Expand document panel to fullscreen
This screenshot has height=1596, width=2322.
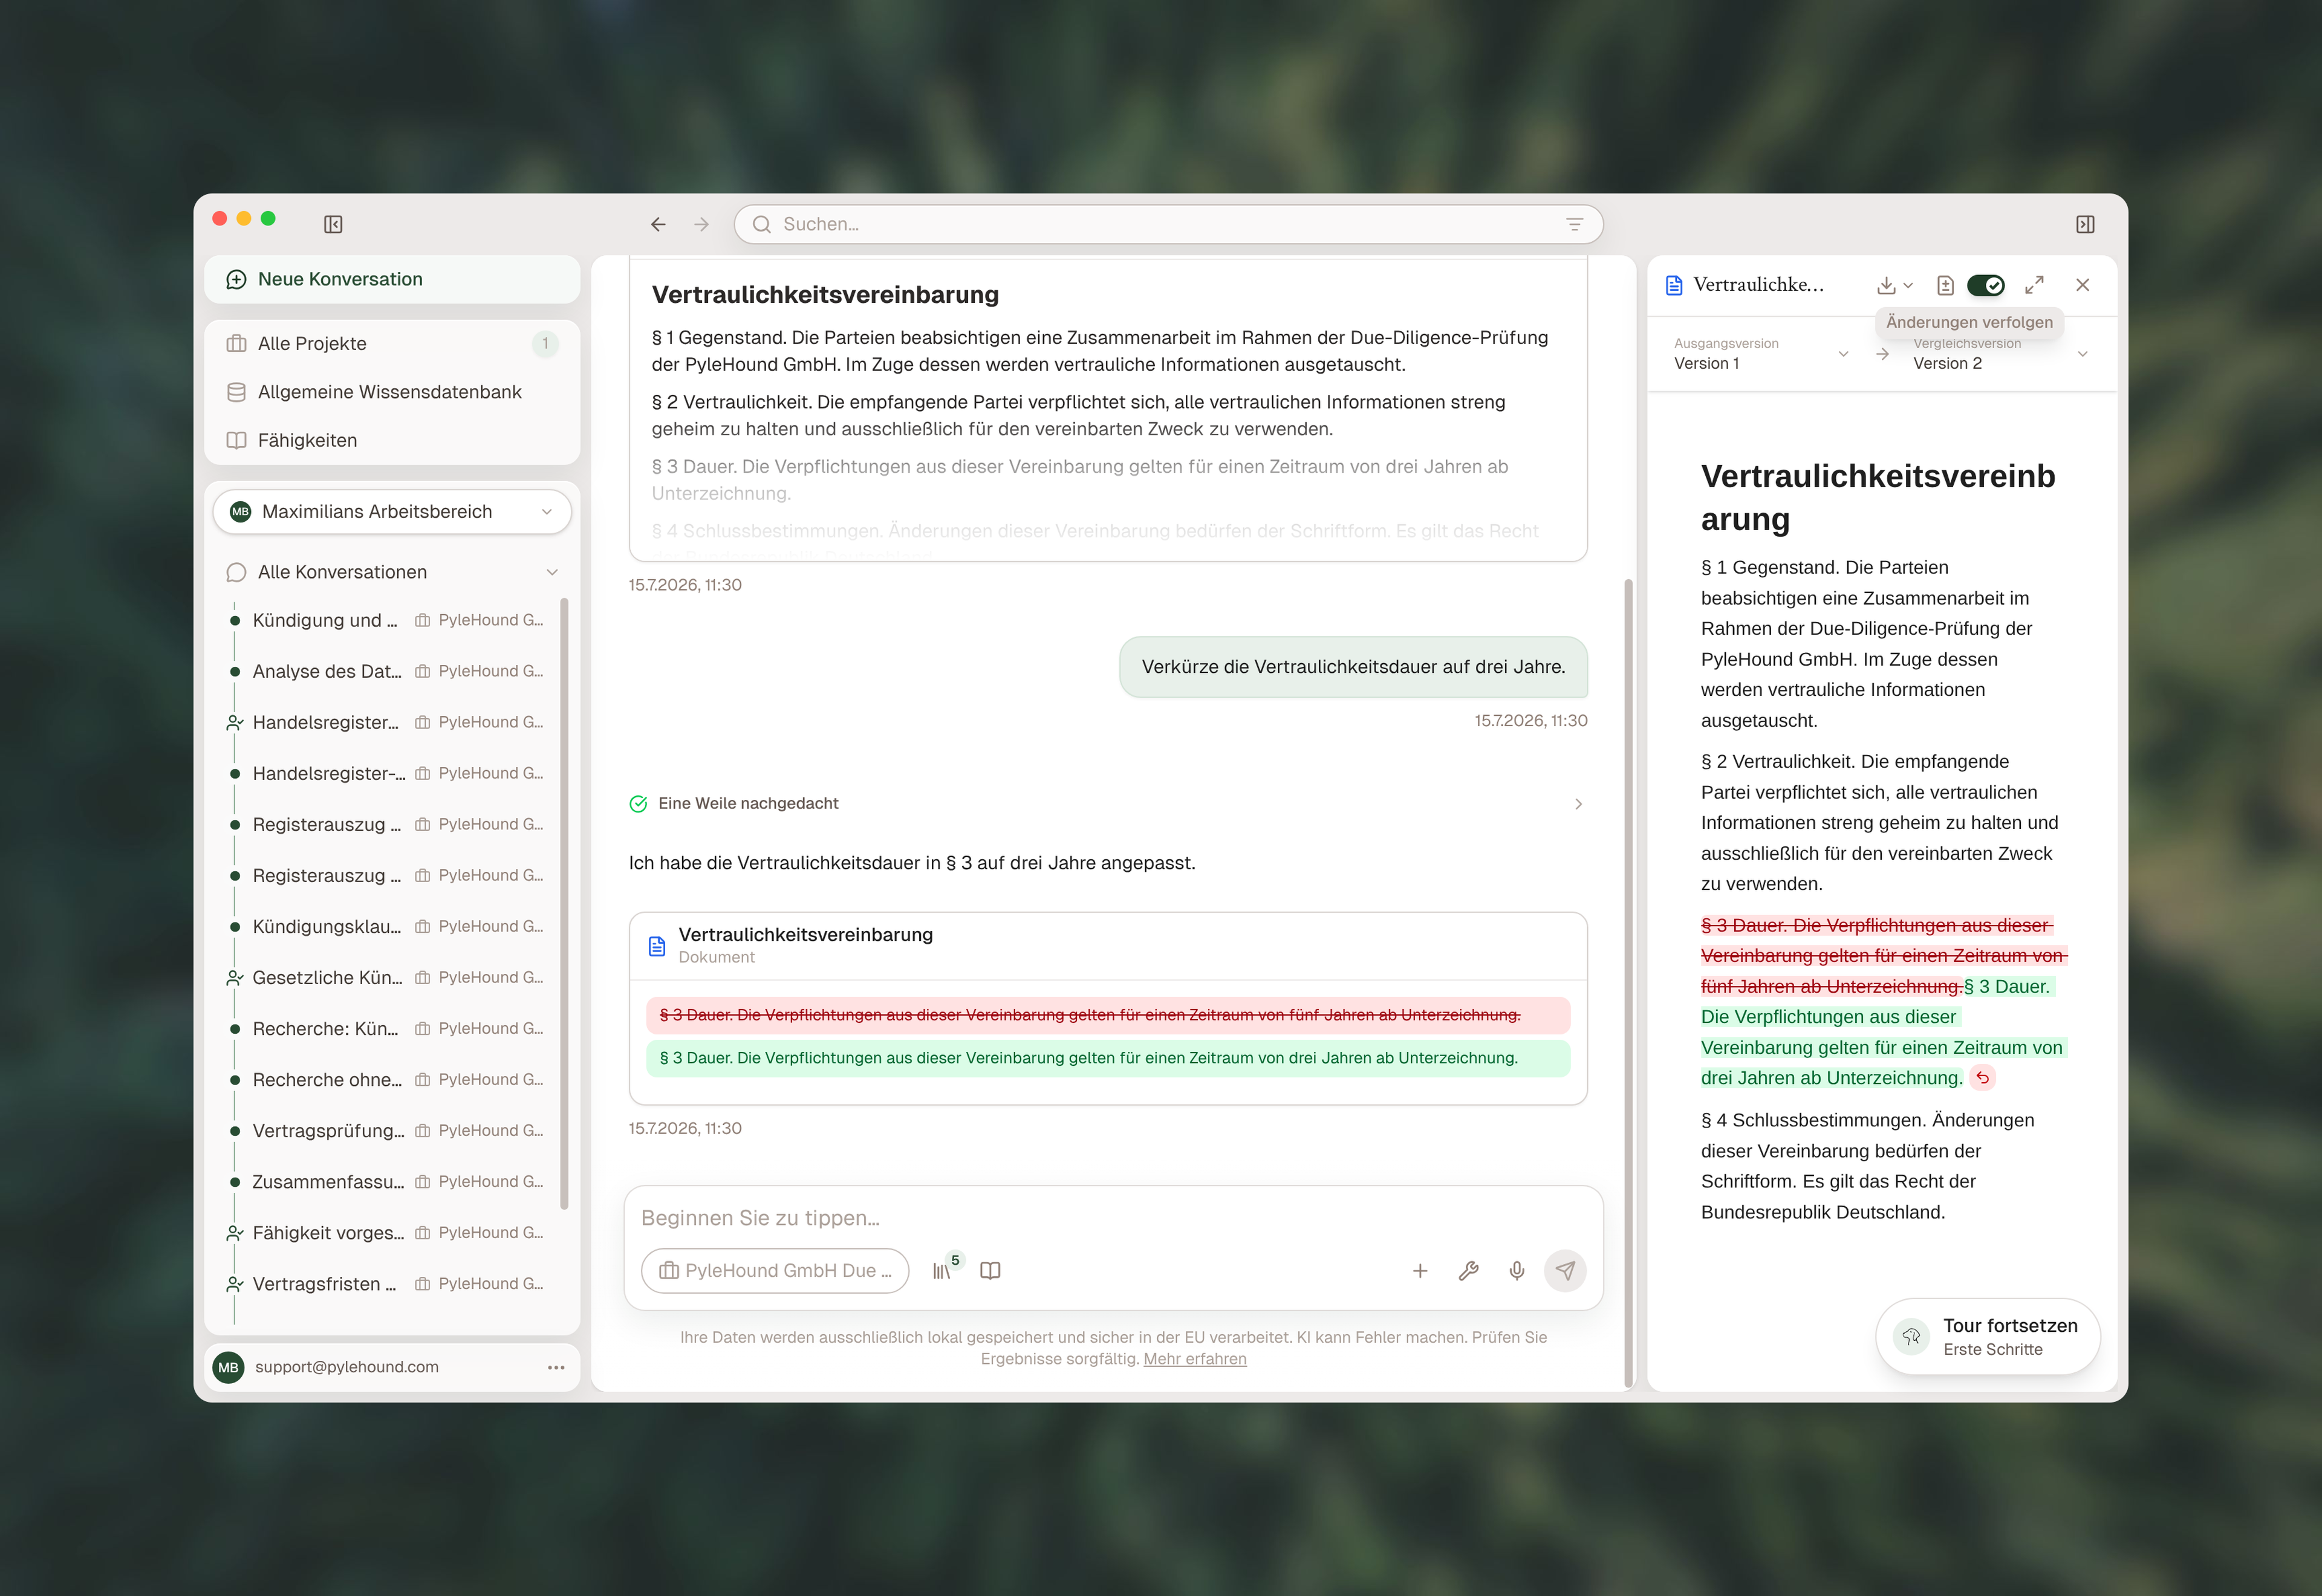click(2034, 285)
